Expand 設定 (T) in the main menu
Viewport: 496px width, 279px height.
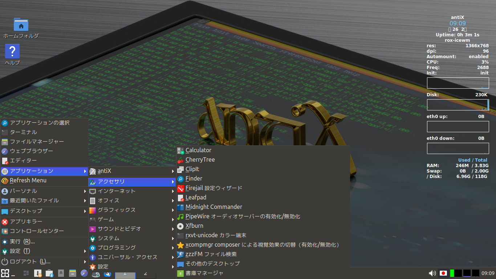pos(44,251)
